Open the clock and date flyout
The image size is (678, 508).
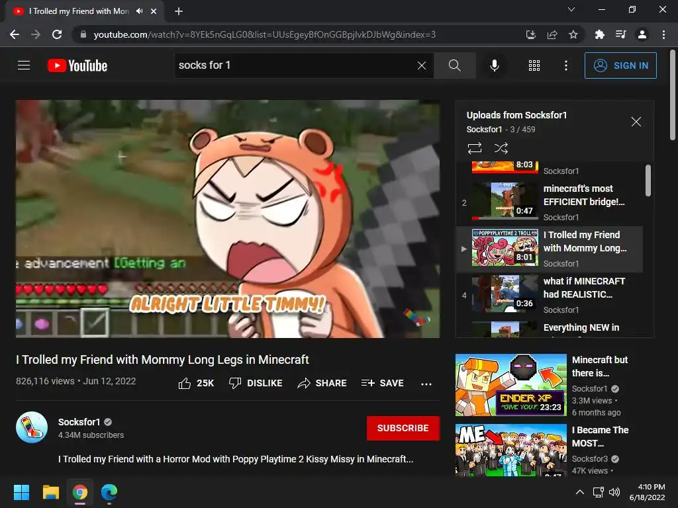click(648, 492)
